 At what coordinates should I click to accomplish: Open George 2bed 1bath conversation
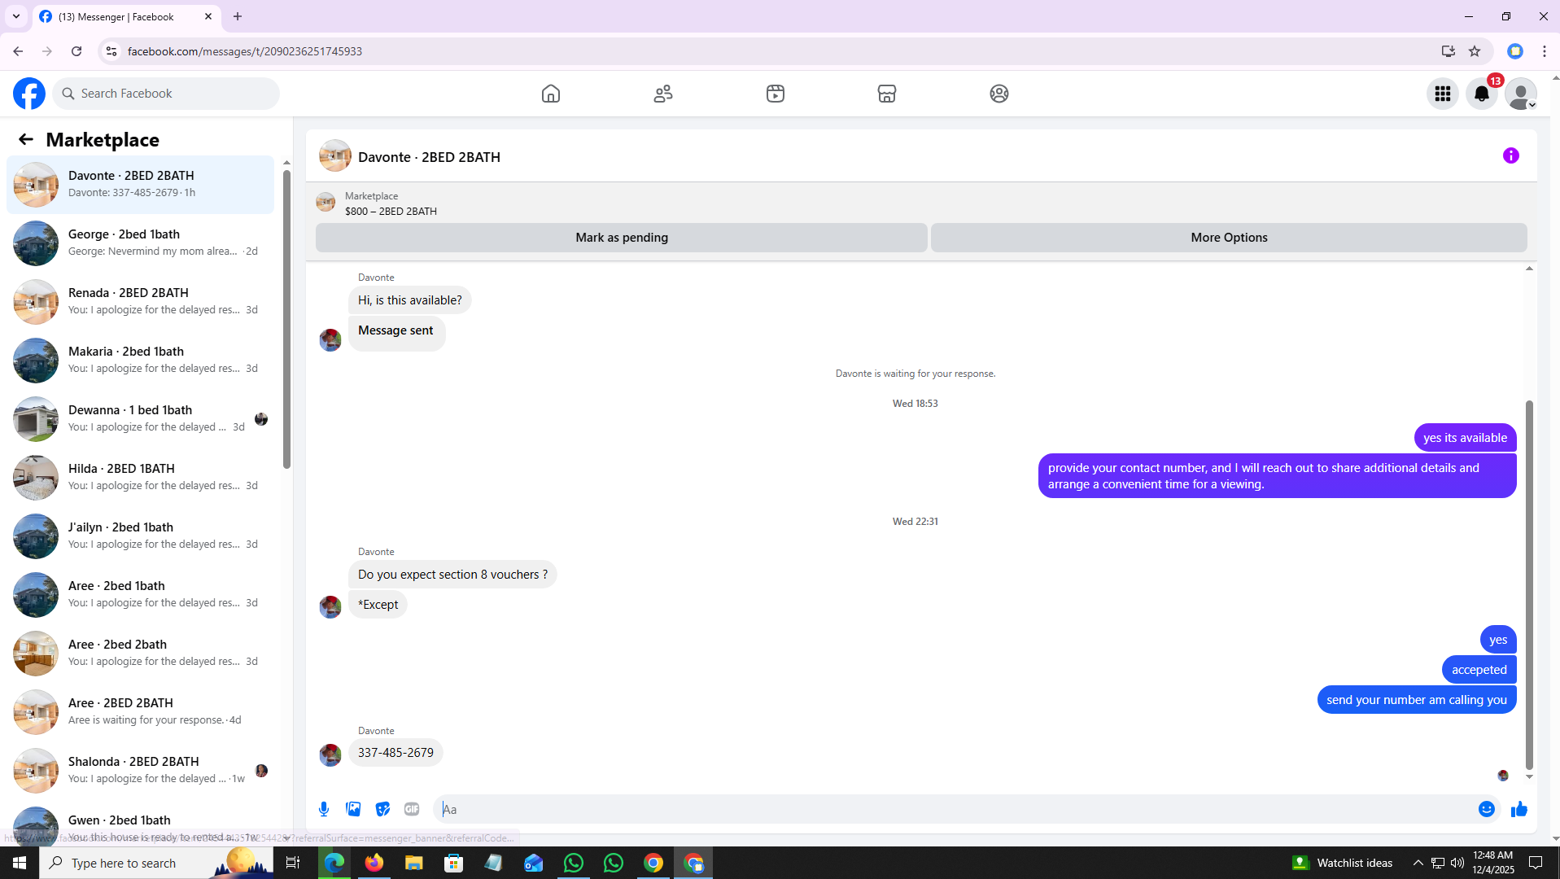point(140,243)
